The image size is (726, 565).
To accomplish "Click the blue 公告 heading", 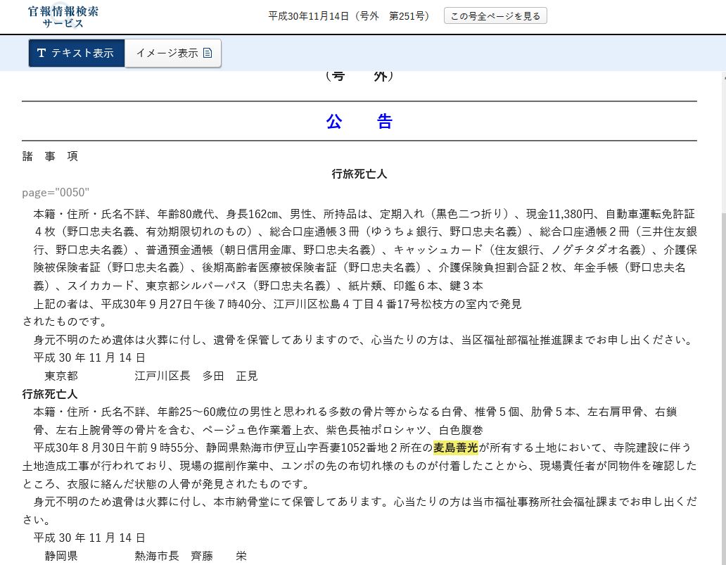I will click(x=359, y=121).
